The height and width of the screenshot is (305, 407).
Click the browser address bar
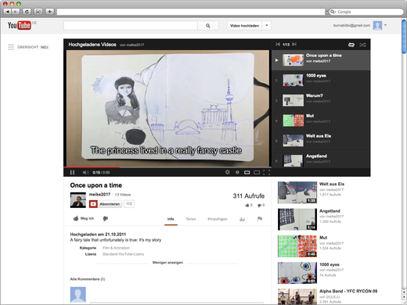pyautogui.click(x=191, y=12)
